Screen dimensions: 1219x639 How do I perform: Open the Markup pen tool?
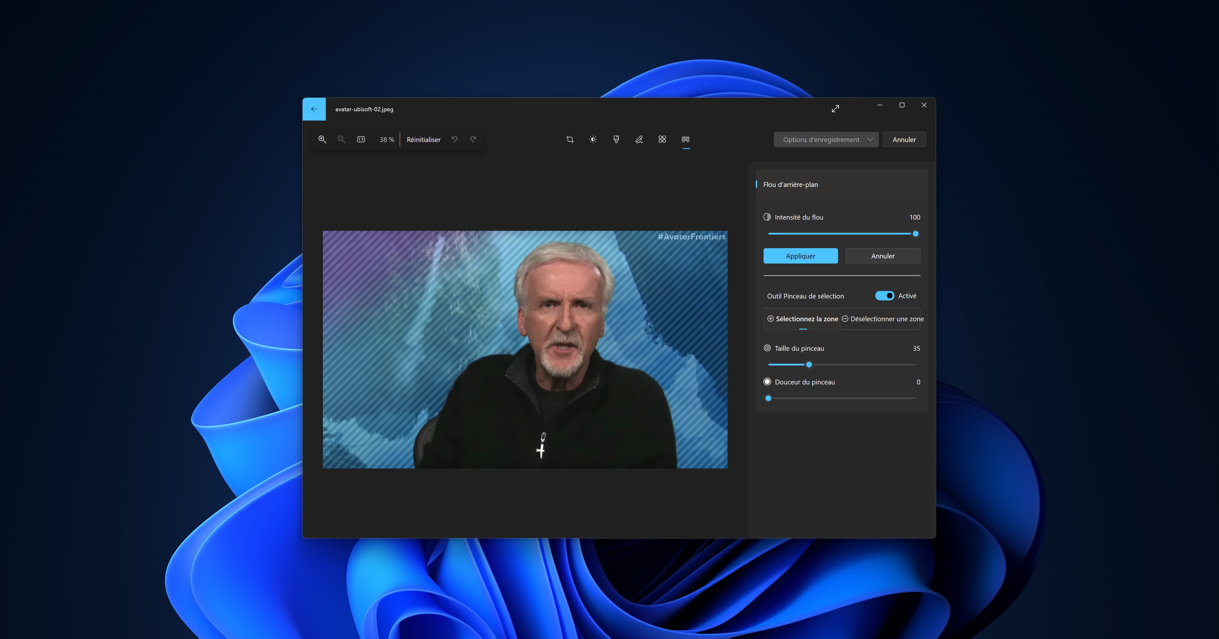[639, 139]
